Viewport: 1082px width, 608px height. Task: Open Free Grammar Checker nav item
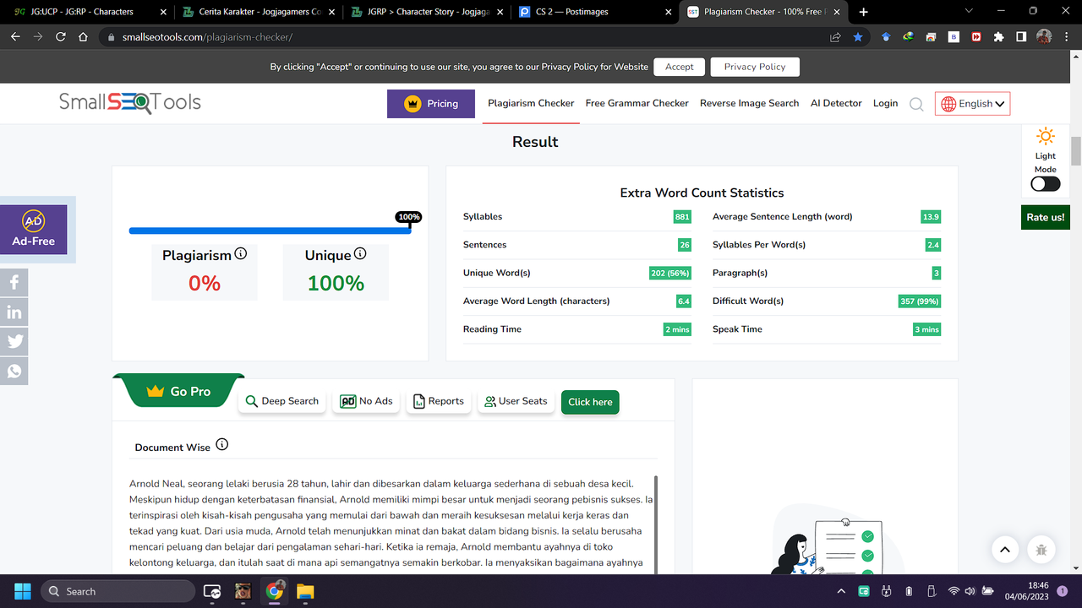(637, 103)
